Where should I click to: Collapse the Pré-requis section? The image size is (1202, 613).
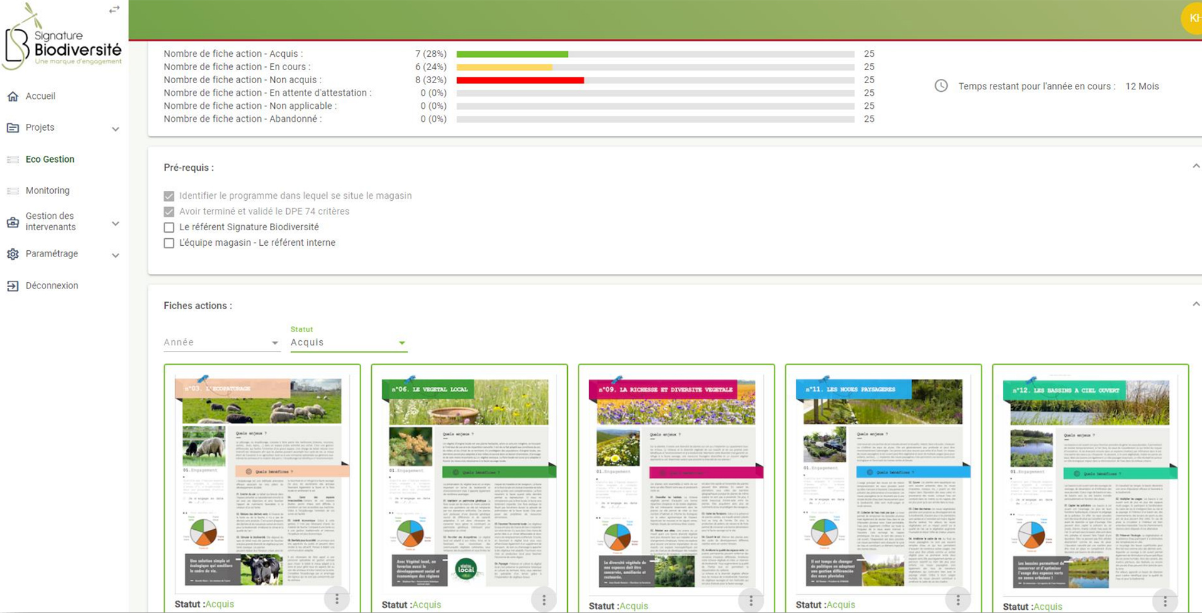1196,166
